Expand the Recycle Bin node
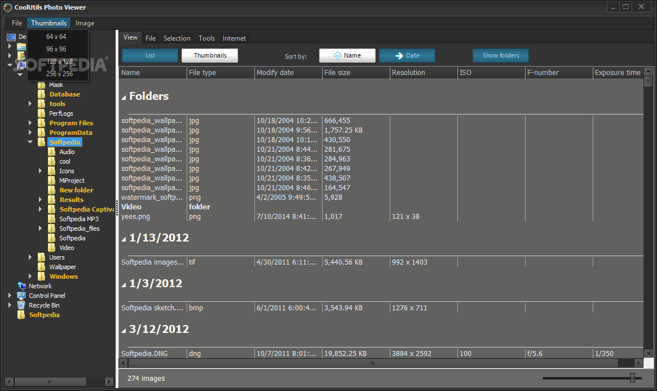Viewport: 657px width, 391px height. click(10, 305)
